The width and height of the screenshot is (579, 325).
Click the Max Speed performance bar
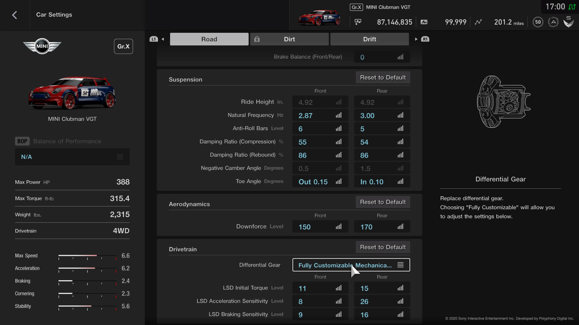(x=87, y=256)
